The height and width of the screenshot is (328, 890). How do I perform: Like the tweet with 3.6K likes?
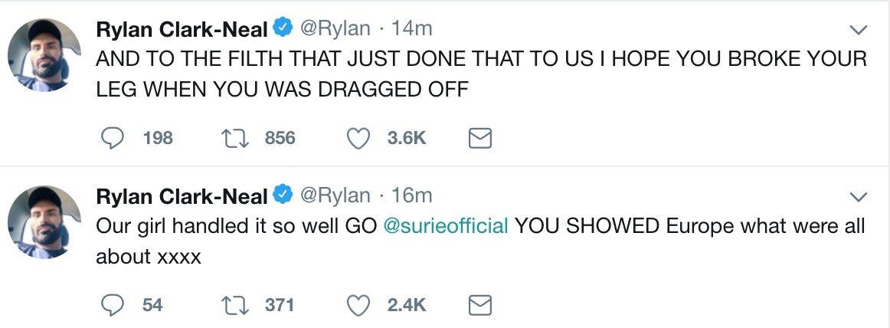358,138
